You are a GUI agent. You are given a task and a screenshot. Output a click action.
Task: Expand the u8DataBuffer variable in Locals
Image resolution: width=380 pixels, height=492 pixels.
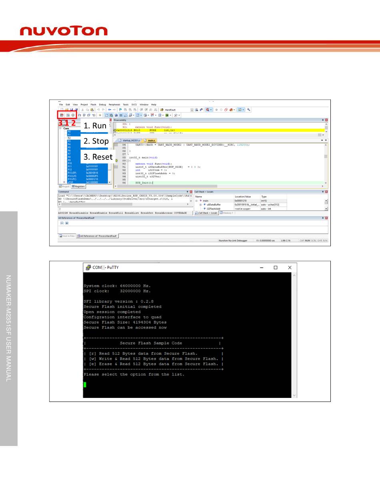[200, 205]
